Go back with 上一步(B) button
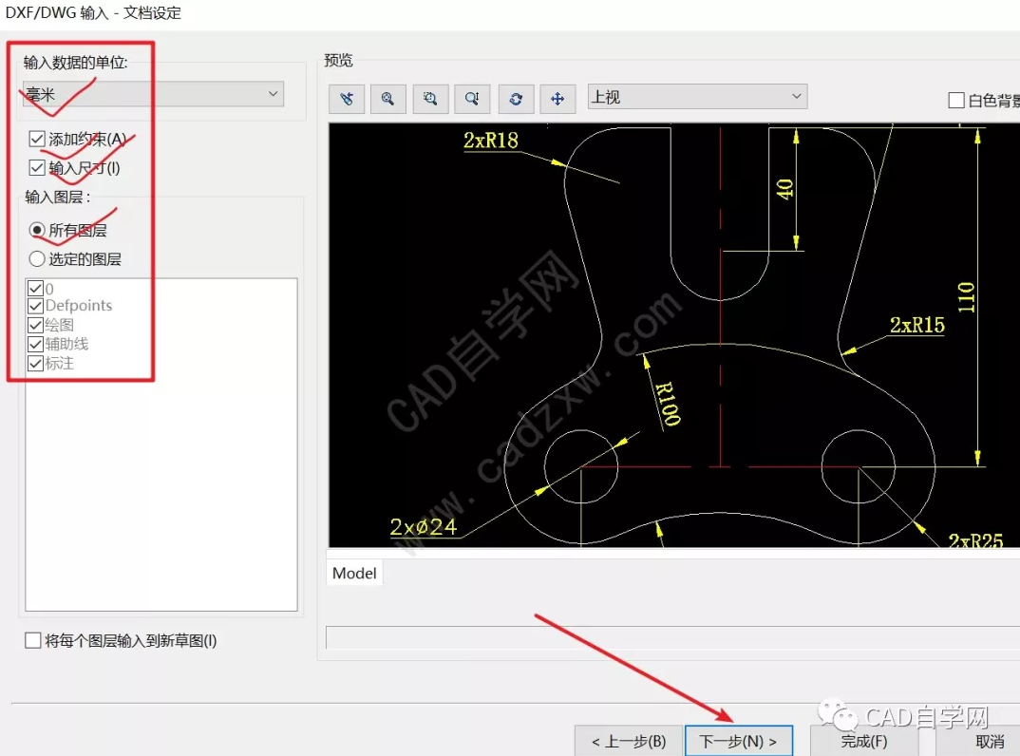Viewport: 1020px width, 756px height. pos(628,741)
